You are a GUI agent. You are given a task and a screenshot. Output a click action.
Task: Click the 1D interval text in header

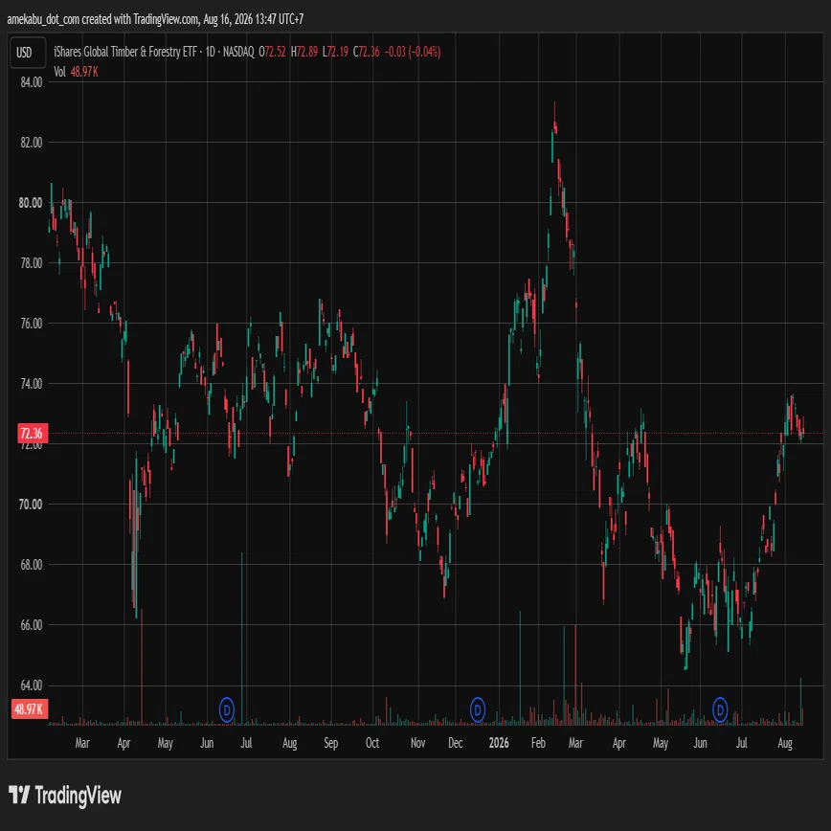[x=211, y=52]
